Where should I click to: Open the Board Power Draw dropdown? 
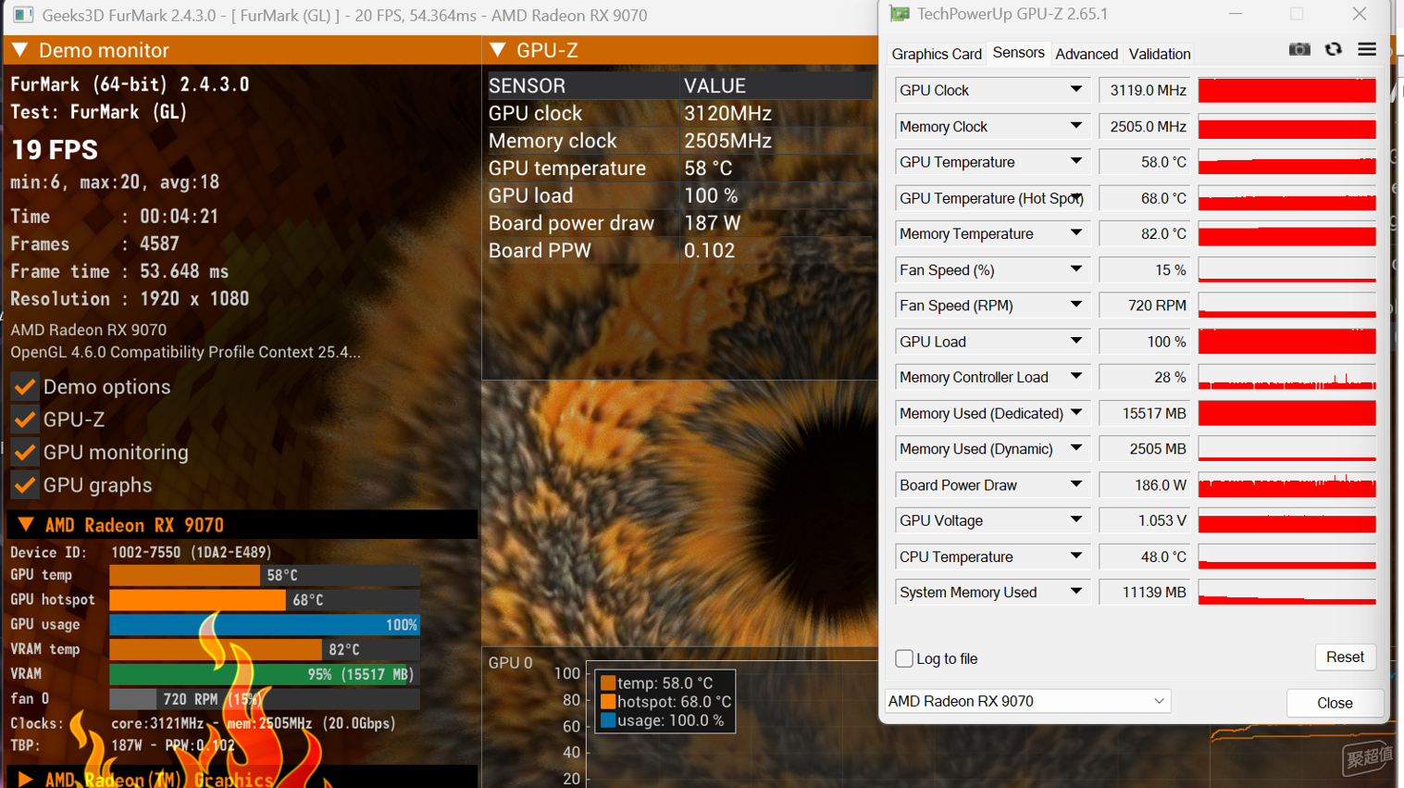tap(1075, 484)
